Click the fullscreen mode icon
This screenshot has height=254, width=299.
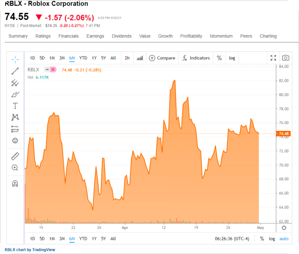273,58
